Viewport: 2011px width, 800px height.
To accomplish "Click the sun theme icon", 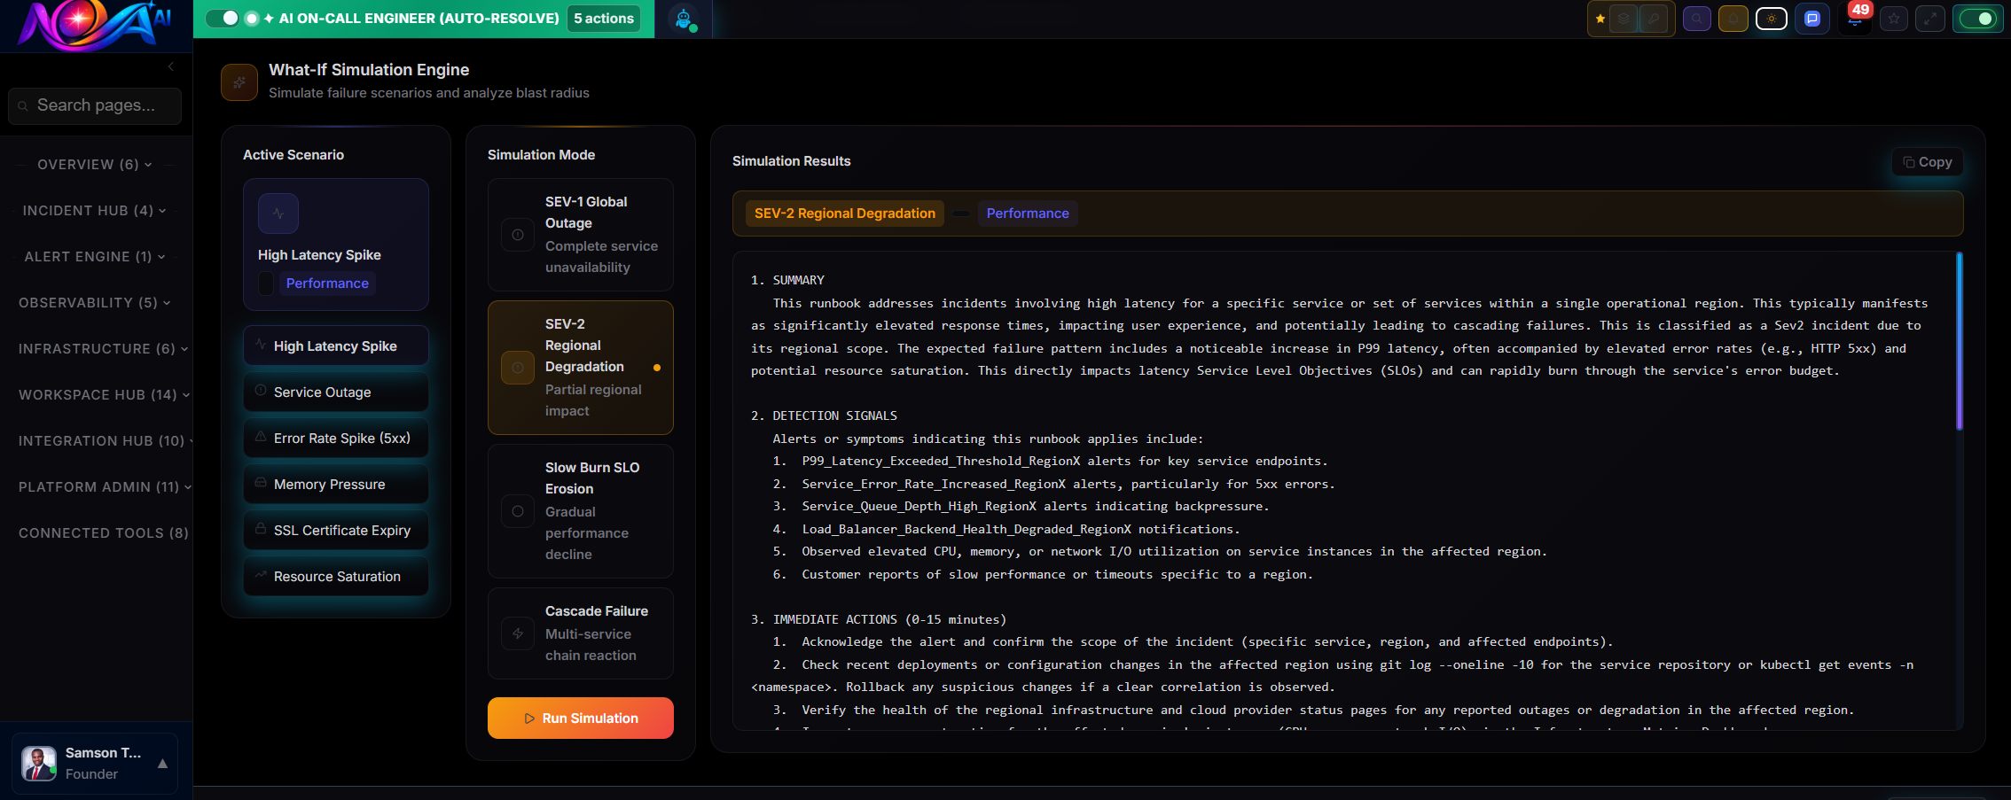I will pyautogui.click(x=1771, y=19).
